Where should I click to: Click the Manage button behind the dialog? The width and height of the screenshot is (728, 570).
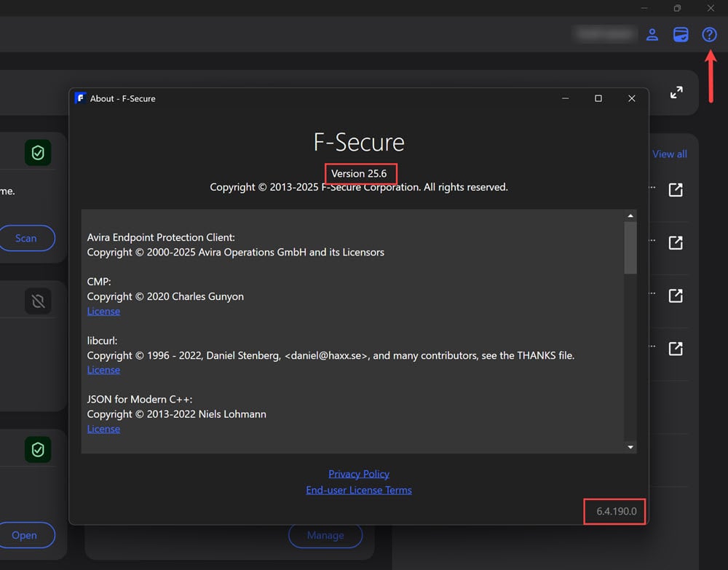(x=325, y=536)
